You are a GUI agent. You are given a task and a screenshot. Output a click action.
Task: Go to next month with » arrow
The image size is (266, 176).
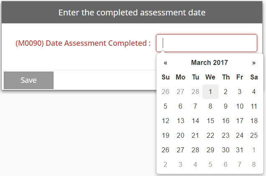254,63
